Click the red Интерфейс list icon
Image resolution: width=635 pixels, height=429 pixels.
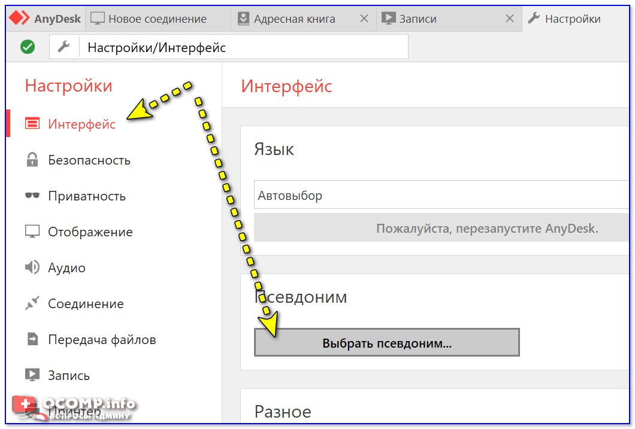32,123
